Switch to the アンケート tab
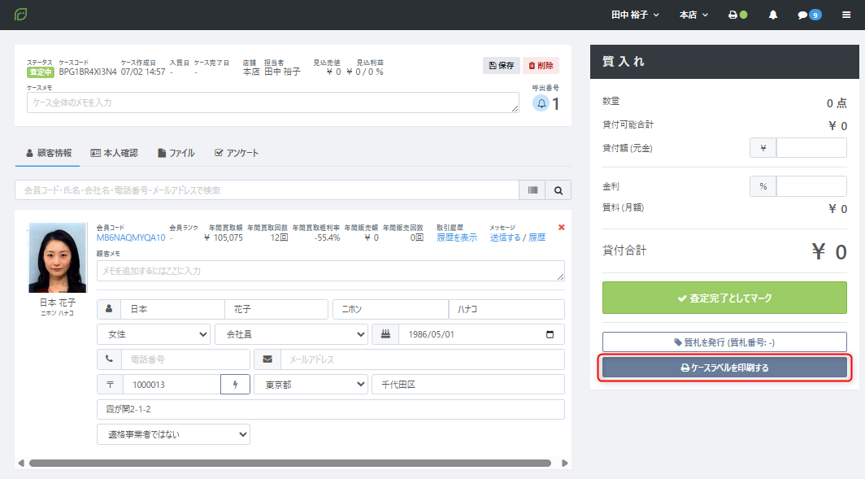The image size is (865, 479). point(237,153)
